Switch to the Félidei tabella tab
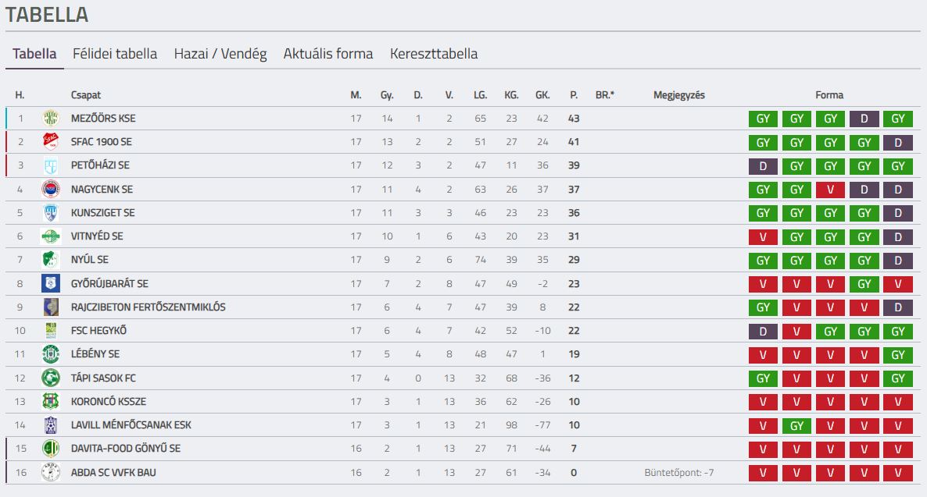This screenshot has width=927, height=497. 115,54
